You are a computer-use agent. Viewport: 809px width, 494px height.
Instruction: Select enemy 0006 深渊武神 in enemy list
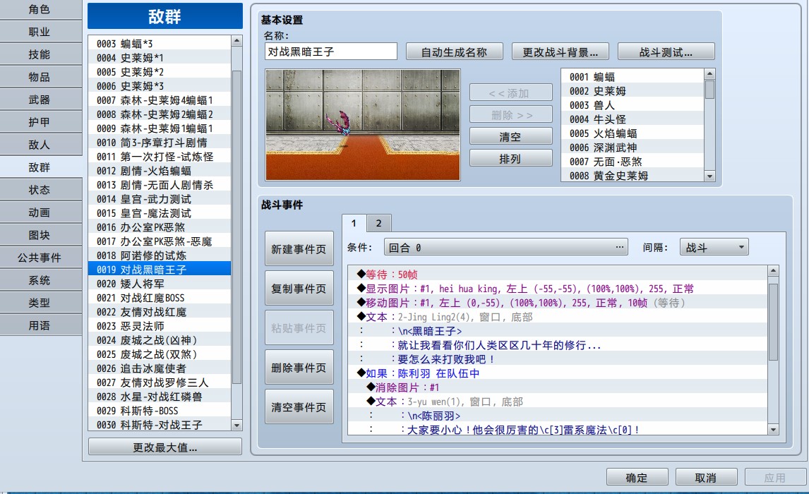tap(633, 147)
